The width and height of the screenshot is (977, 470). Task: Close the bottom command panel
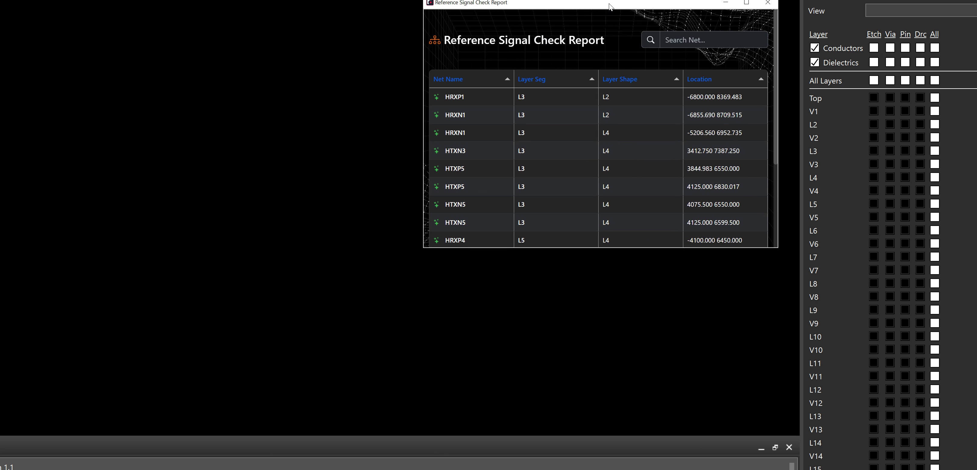789,448
